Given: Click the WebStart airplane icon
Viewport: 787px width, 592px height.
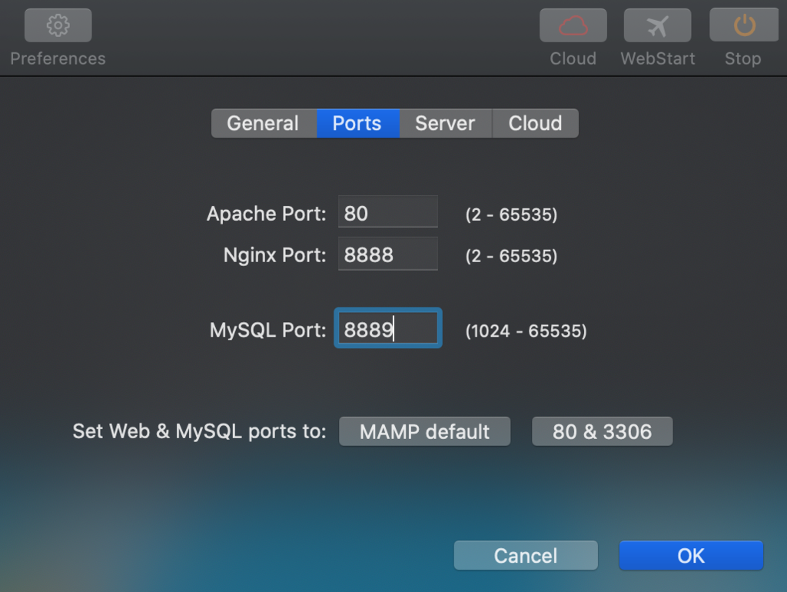Looking at the screenshot, I should (657, 24).
